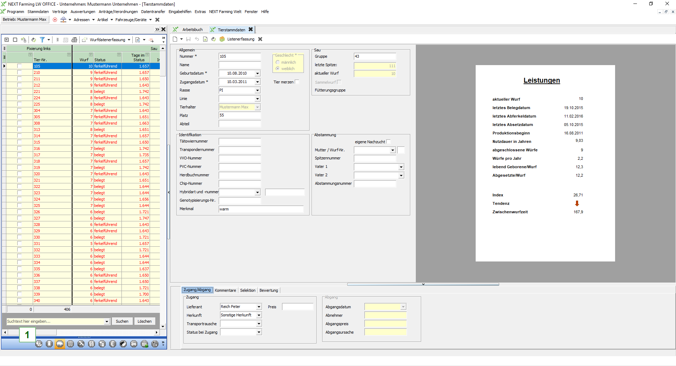The height and width of the screenshot is (366, 676).
Task: Click into the Tätowiernummer input field
Action: pyautogui.click(x=239, y=141)
